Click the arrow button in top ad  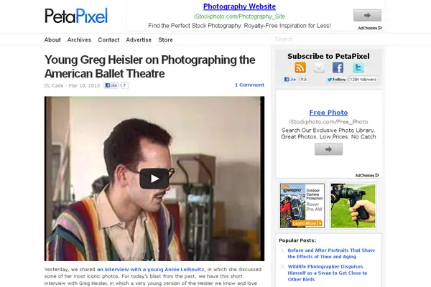[367, 15]
